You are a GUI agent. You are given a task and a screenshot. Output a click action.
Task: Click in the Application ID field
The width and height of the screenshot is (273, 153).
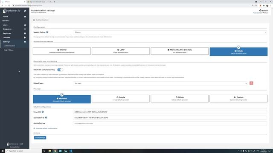point(170,118)
